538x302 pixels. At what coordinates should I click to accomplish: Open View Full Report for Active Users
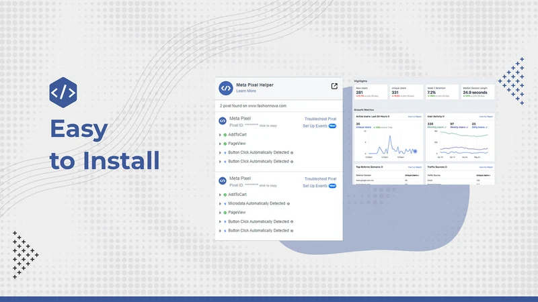click(x=414, y=117)
